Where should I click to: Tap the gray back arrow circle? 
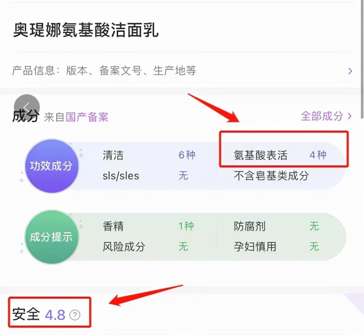coord(27,107)
